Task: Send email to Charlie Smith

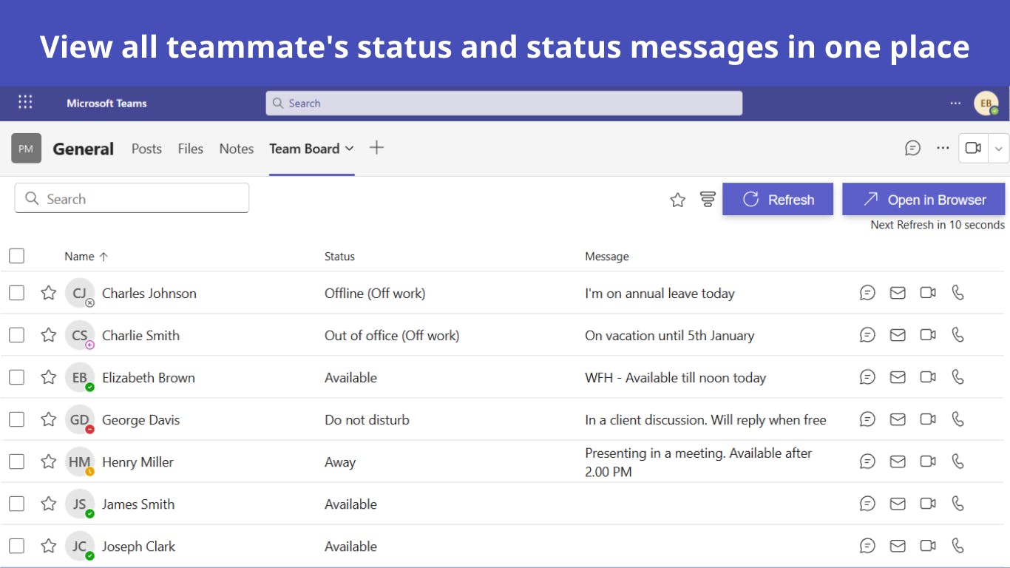Action: point(898,335)
